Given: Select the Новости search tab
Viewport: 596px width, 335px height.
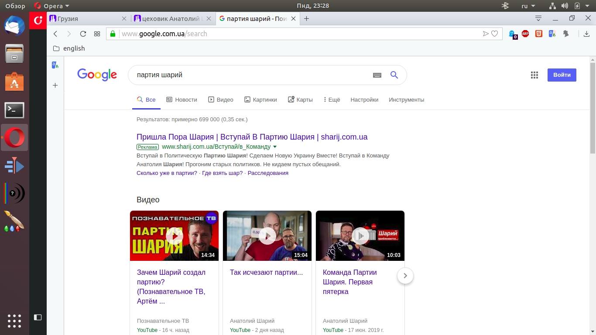Looking at the screenshot, I should 182,99.
